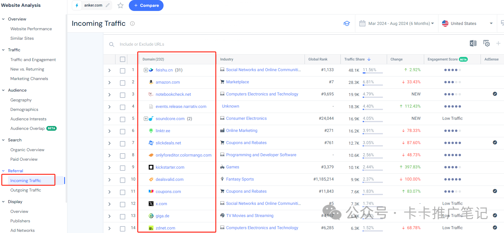The image size is (504, 233).
Task: Click the Traffic Share sort arrow
Action: [369, 59]
